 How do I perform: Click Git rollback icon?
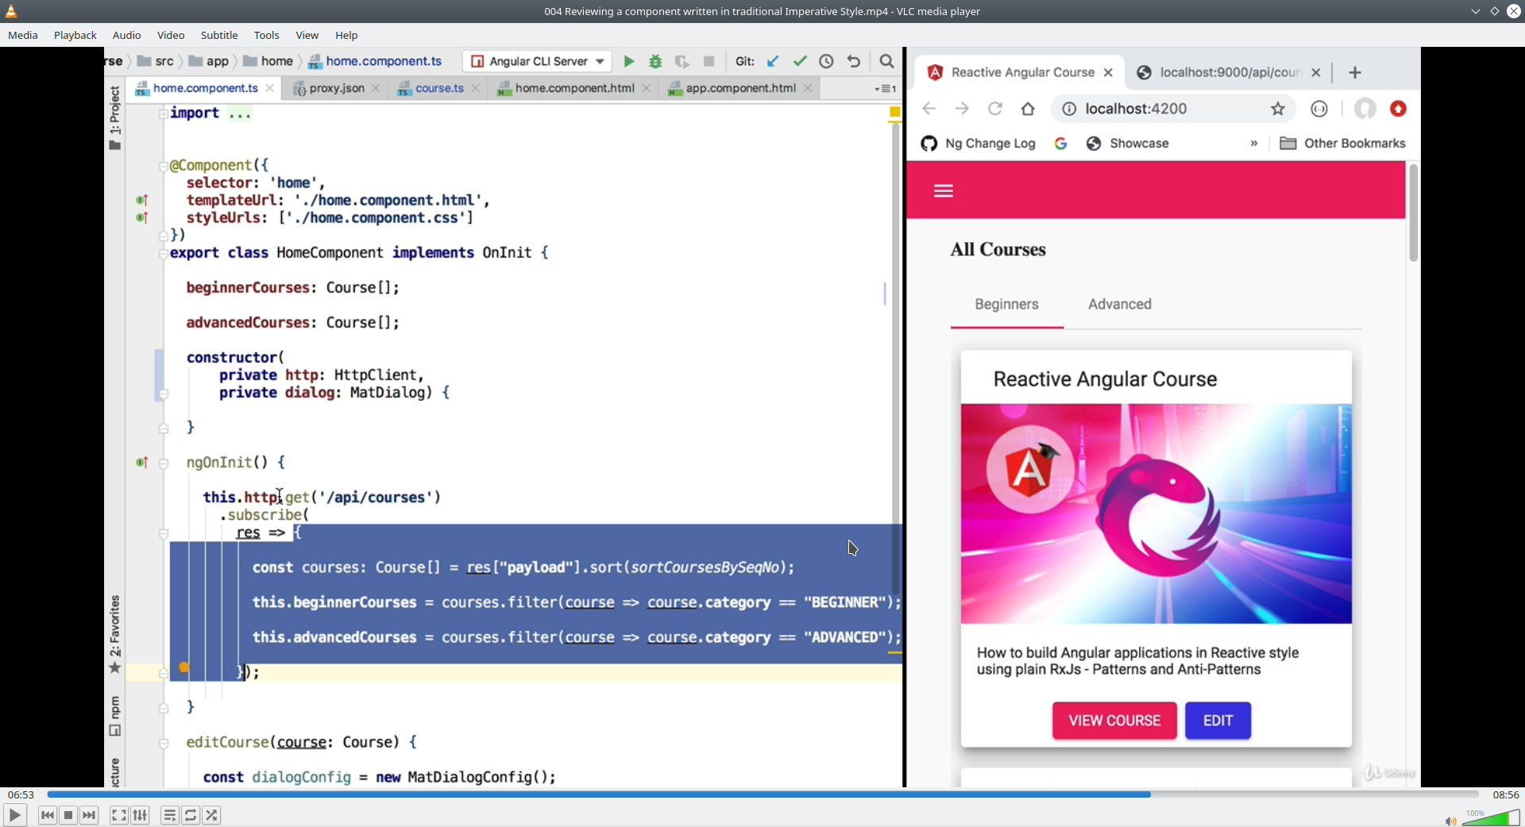click(x=854, y=61)
